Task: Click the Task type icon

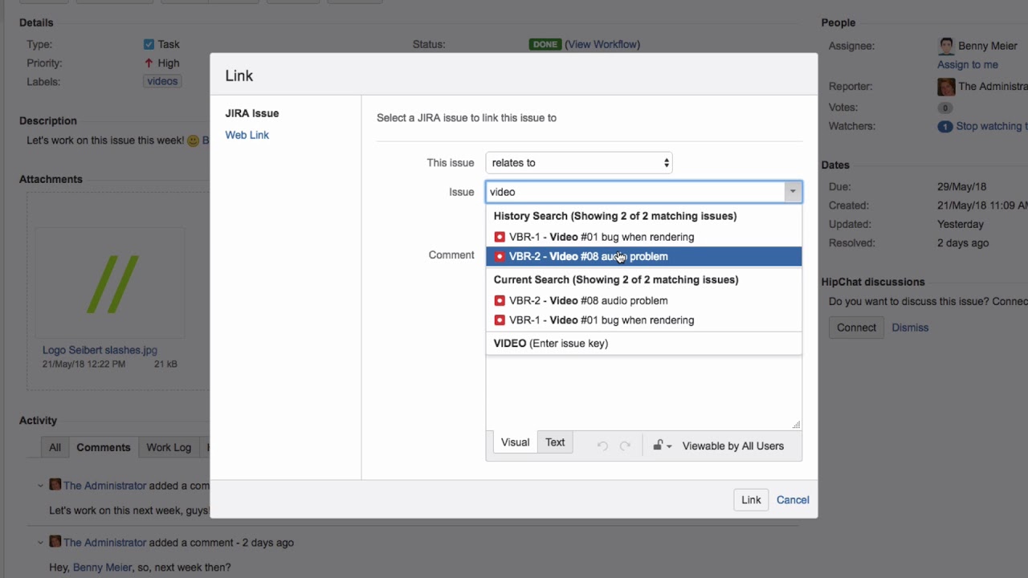Action: [x=149, y=44]
